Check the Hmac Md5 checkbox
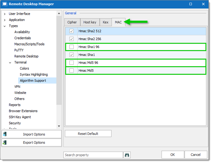The image size is (212, 163). (71, 70)
